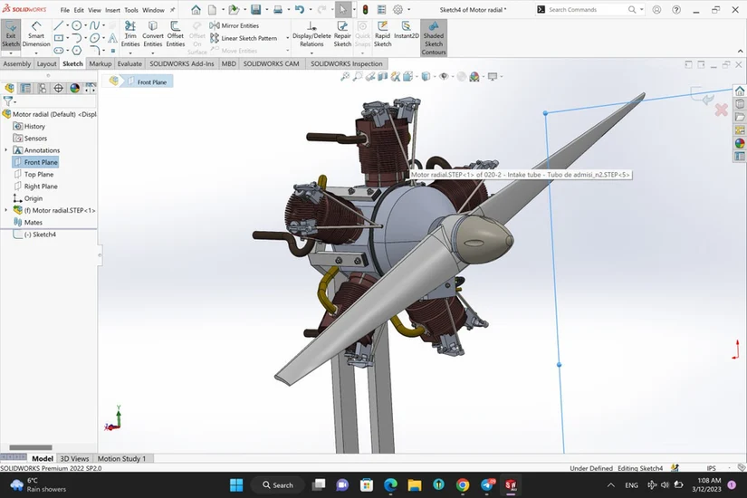Select the Offset Entities tool
The height and width of the screenshot is (498, 747).
(x=176, y=34)
